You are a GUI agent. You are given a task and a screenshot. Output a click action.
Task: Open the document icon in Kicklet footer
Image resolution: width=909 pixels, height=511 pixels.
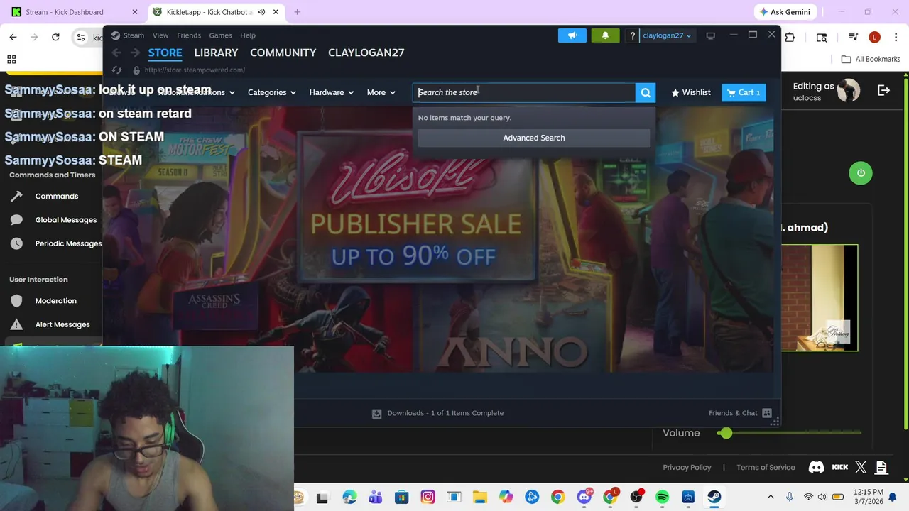point(881,467)
